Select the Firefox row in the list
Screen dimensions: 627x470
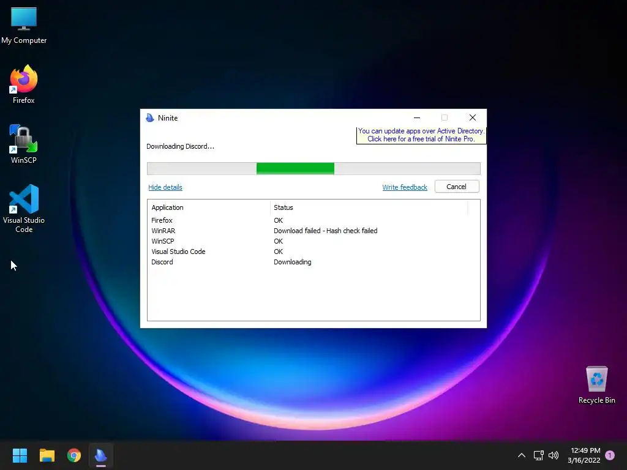313,220
